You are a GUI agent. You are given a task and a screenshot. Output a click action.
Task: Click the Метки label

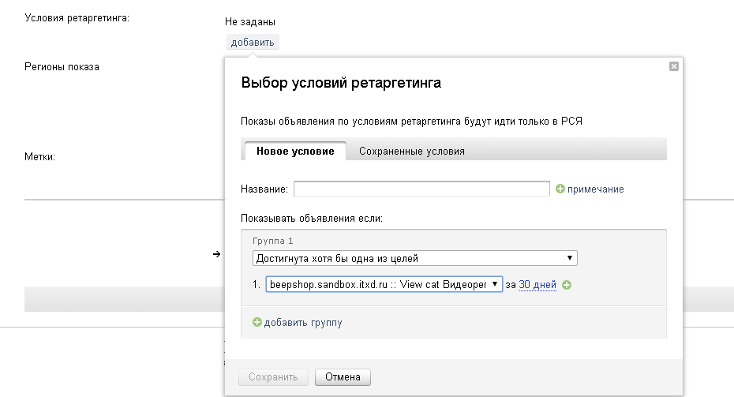(x=39, y=157)
